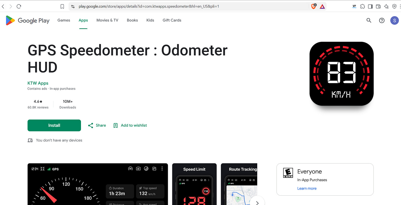
Task: Open Learn more about content rating
Action: 307,189
